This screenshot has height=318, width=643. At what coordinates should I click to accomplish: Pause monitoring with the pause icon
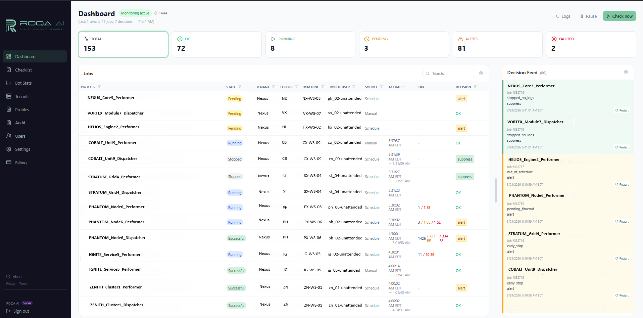[582, 16]
